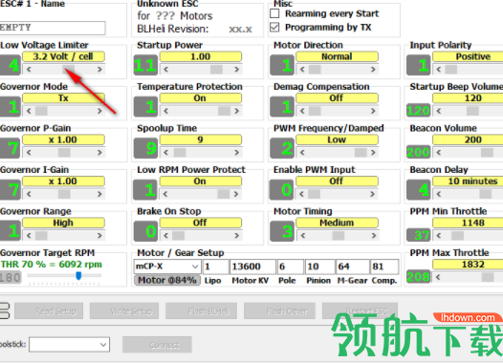Click Beacon Delay left arrow
The height and width of the screenshot is (363, 503).
tap(439, 194)
